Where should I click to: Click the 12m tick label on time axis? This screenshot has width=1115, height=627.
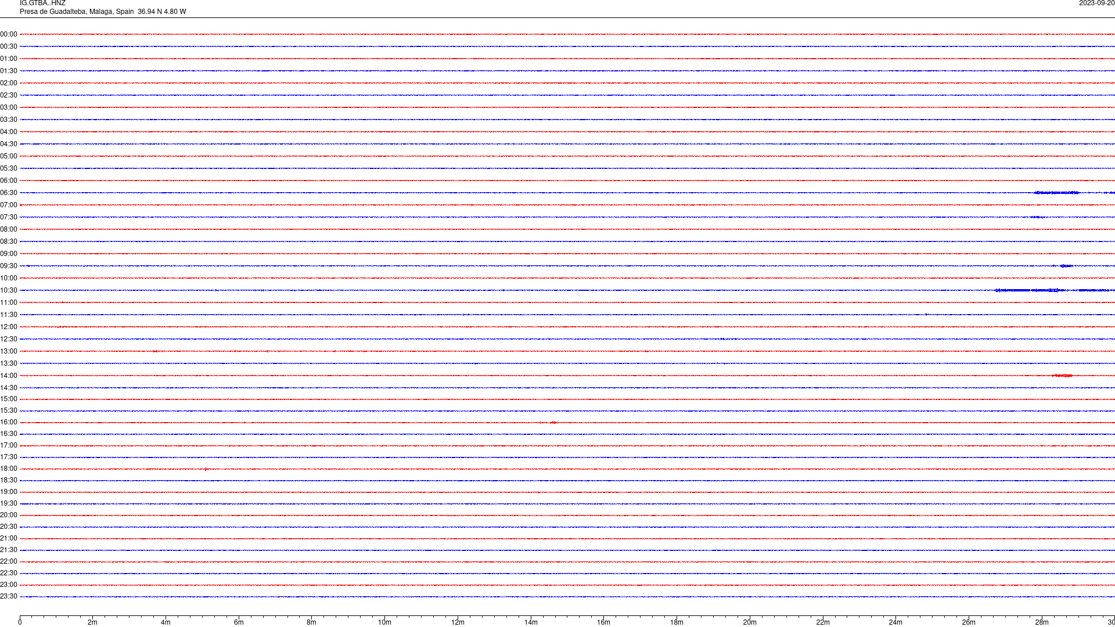pyautogui.click(x=458, y=622)
